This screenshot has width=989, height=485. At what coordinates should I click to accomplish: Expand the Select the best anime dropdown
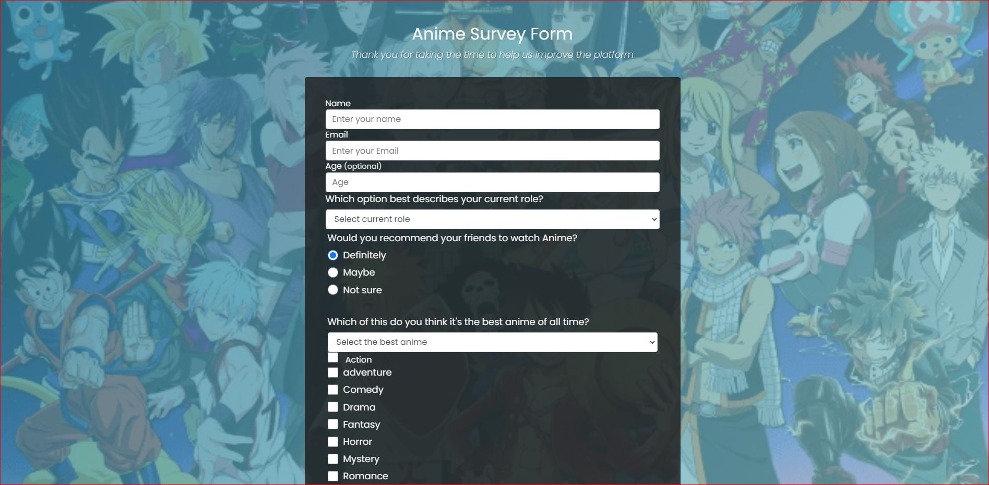click(x=492, y=342)
